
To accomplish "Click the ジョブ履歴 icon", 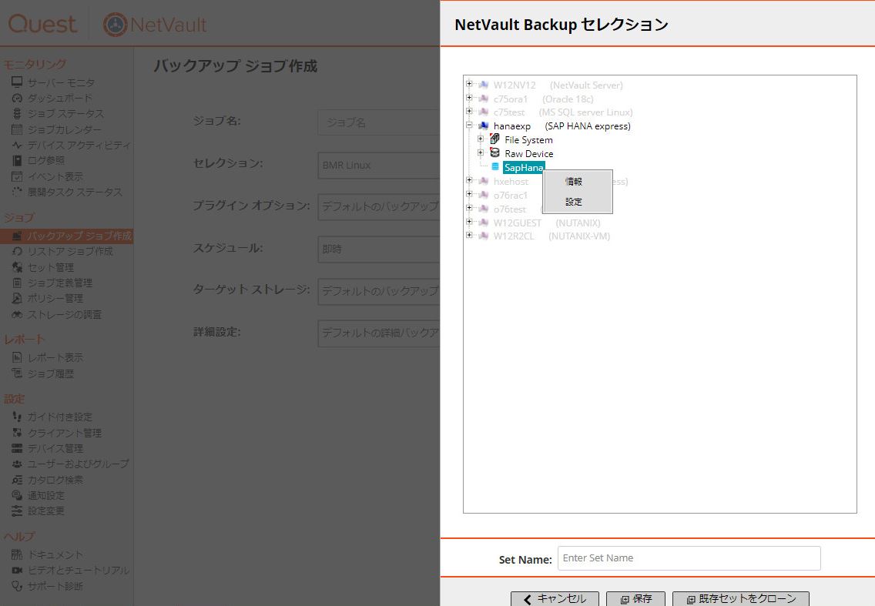I will pyautogui.click(x=17, y=373).
